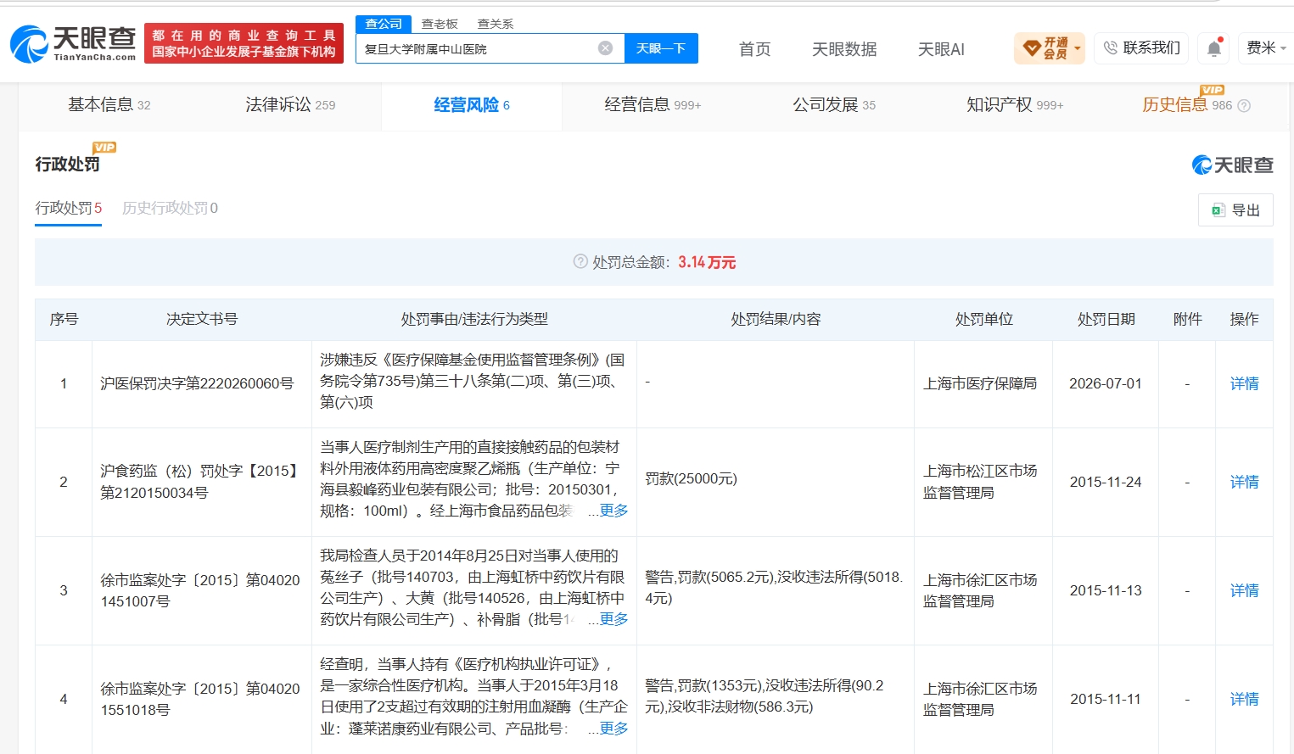Click the 导出 export button

1235,210
